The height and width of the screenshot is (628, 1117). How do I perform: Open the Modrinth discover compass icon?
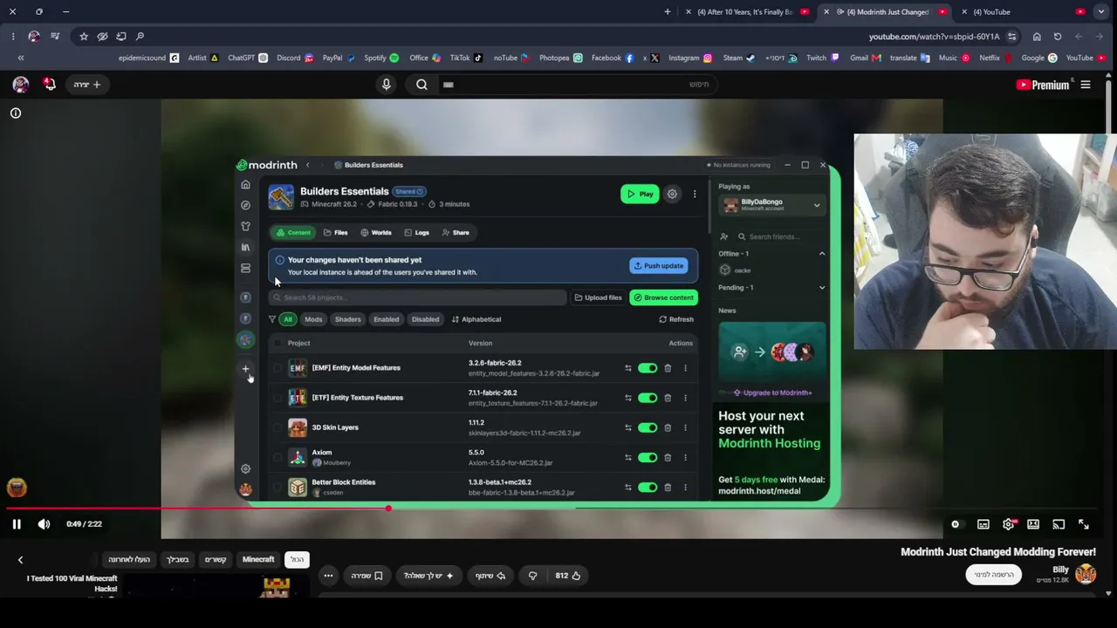point(245,205)
